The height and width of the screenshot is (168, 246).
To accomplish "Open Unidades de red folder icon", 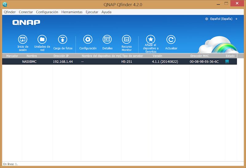I will click(42, 39).
